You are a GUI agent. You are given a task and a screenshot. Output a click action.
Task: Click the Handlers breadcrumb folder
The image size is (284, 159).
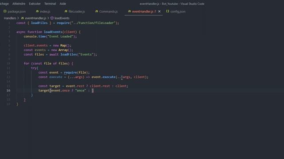pyautogui.click(x=10, y=18)
